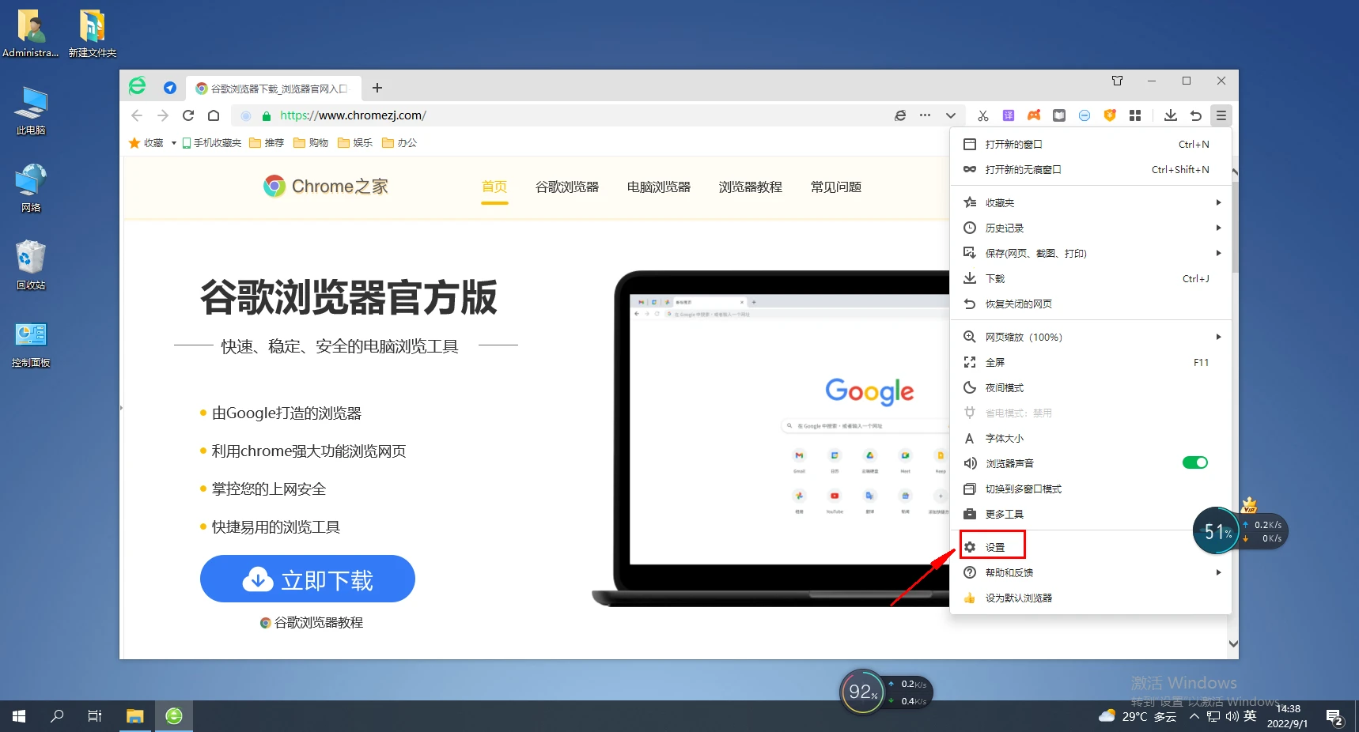Open the Windows Start menu
Screen dimensions: 1359x732
[19, 716]
